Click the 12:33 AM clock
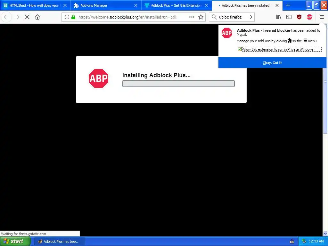Image resolution: width=328 pixels, height=246 pixels. coord(316,242)
